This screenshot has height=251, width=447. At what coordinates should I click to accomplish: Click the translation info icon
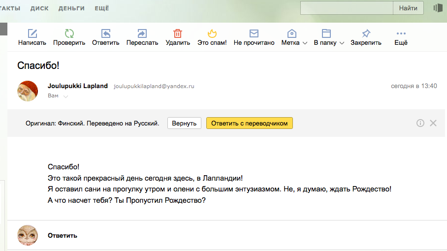[x=420, y=123]
